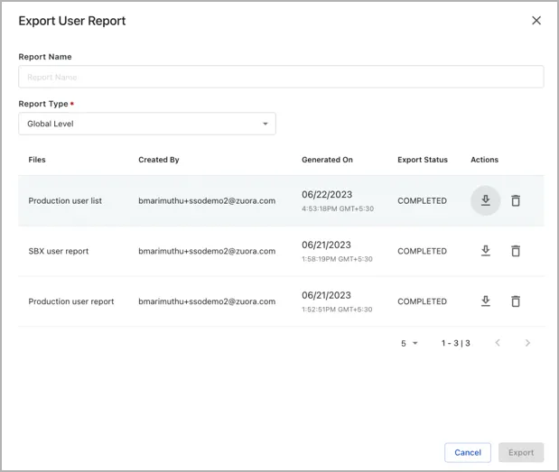Download the SBX user report file
The image size is (559, 472).
coord(485,251)
